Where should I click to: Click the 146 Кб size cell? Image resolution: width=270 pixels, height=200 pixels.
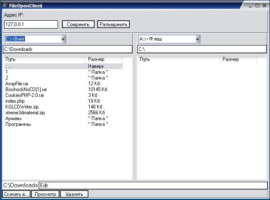pos(95,107)
